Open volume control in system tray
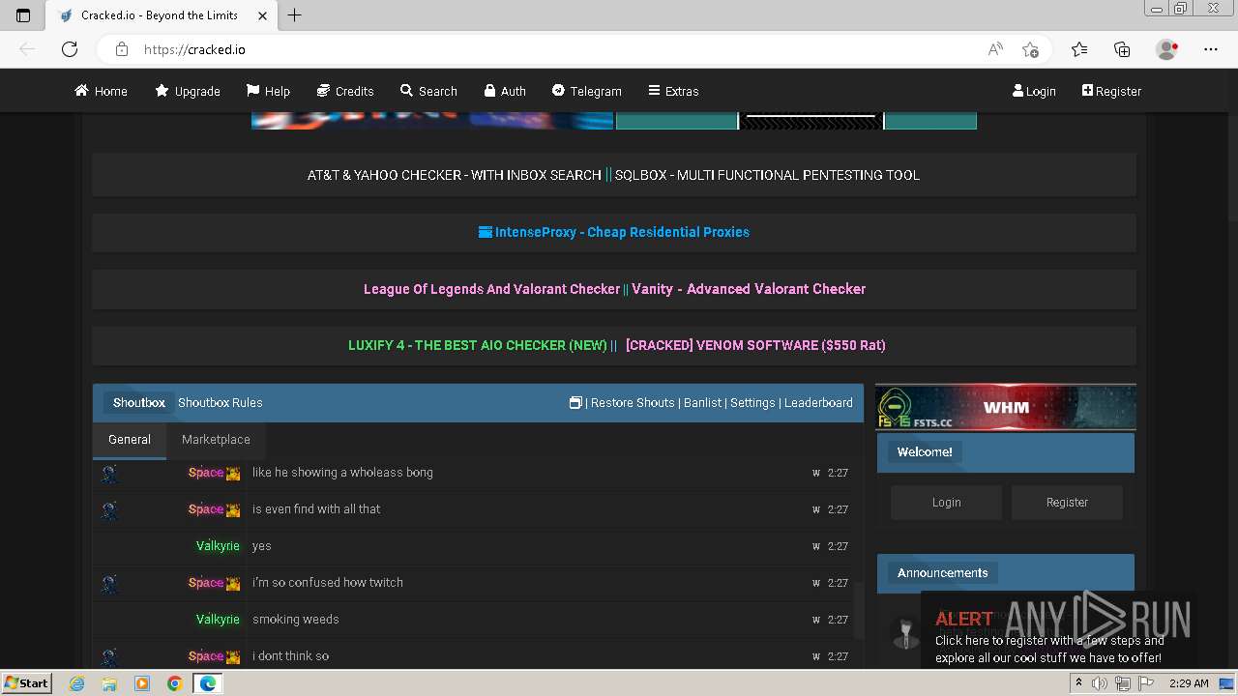1238x696 pixels. pyautogui.click(x=1100, y=683)
